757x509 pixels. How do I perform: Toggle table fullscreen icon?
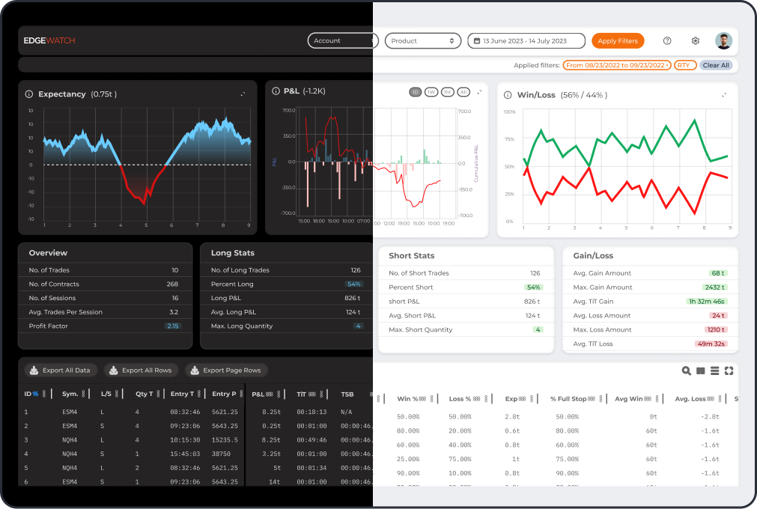729,371
